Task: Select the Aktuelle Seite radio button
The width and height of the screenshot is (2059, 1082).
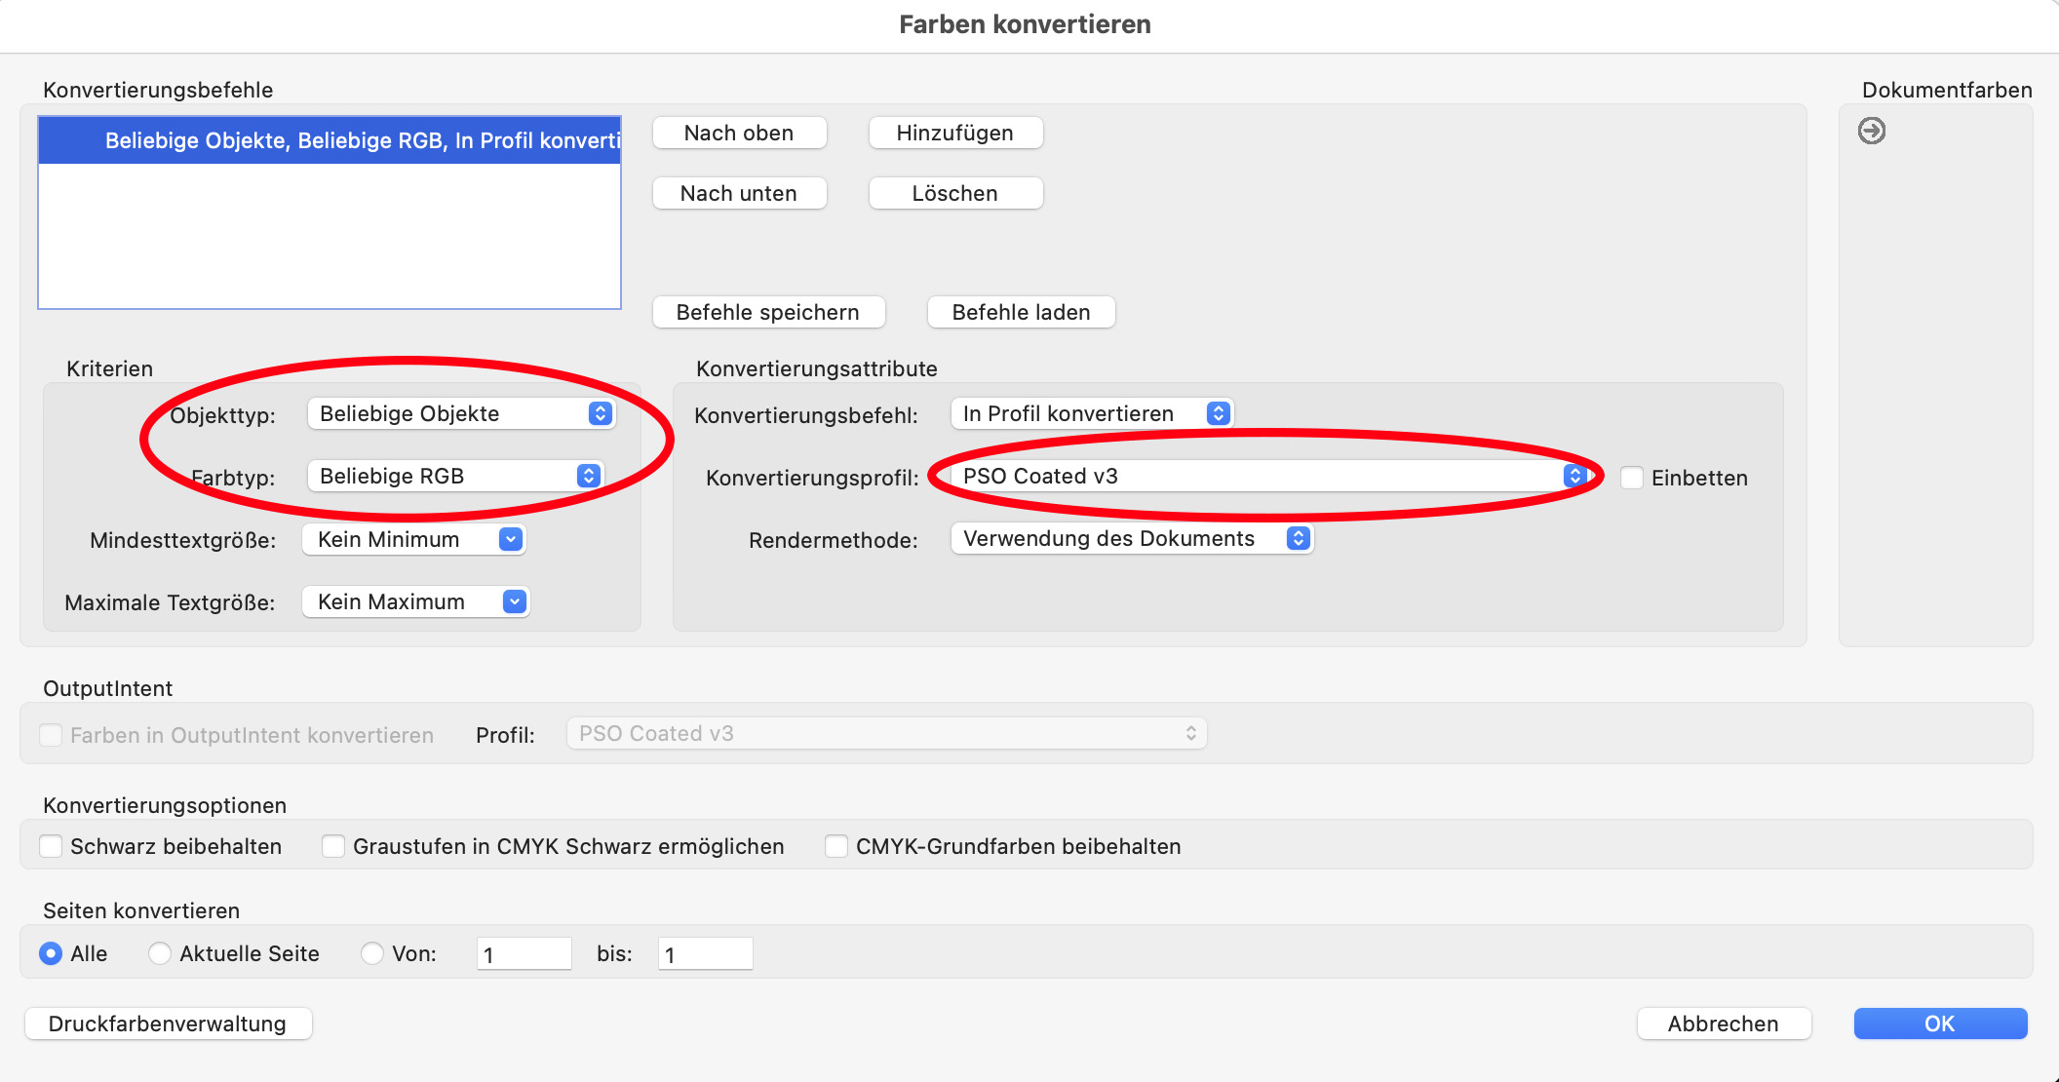Action: tap(160, 953)
